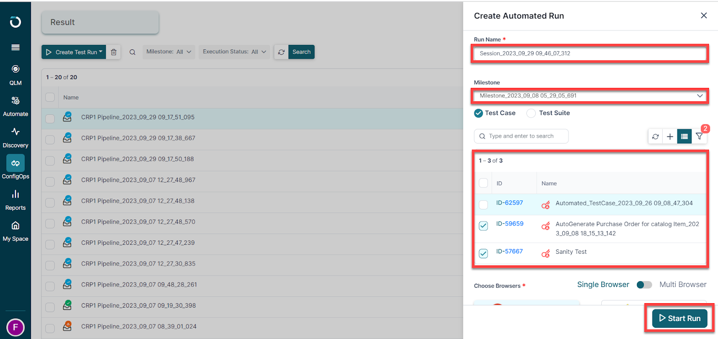This screenshot has width=718, height=339.
Task: Select the Test Case radio option
Action: coord(478,113)
